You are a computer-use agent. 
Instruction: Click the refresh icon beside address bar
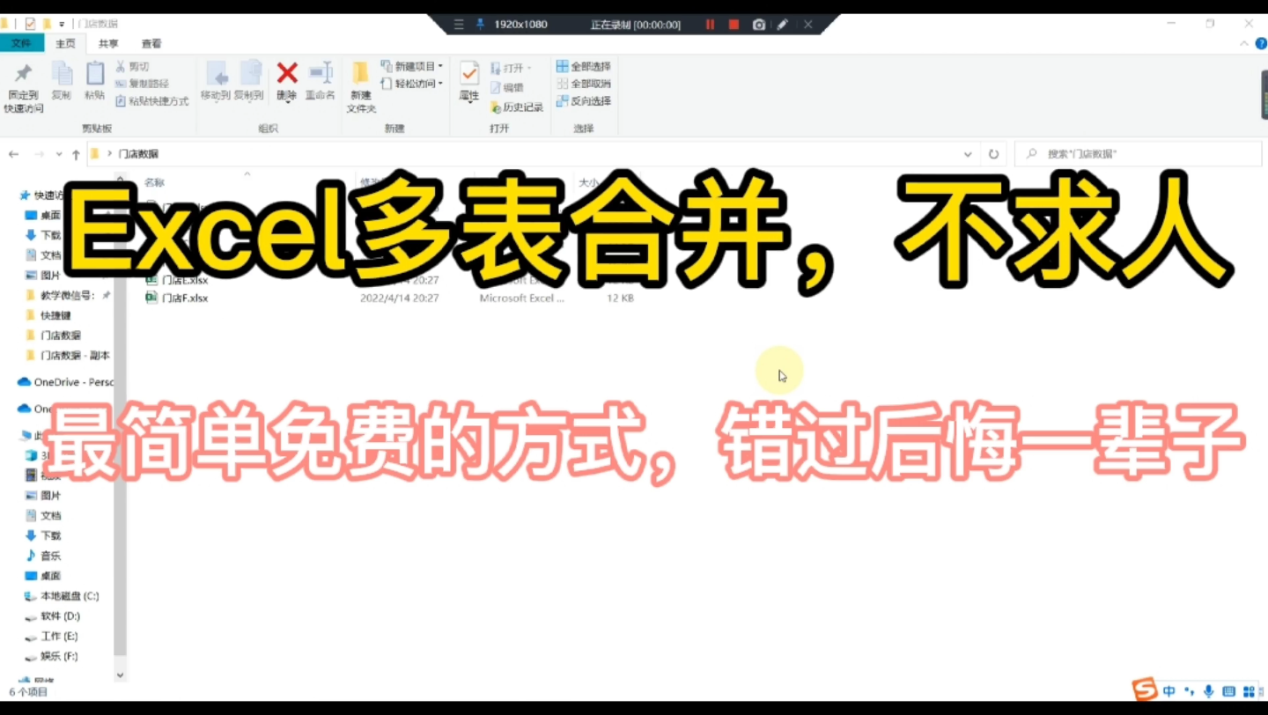[x=993, y=154]
